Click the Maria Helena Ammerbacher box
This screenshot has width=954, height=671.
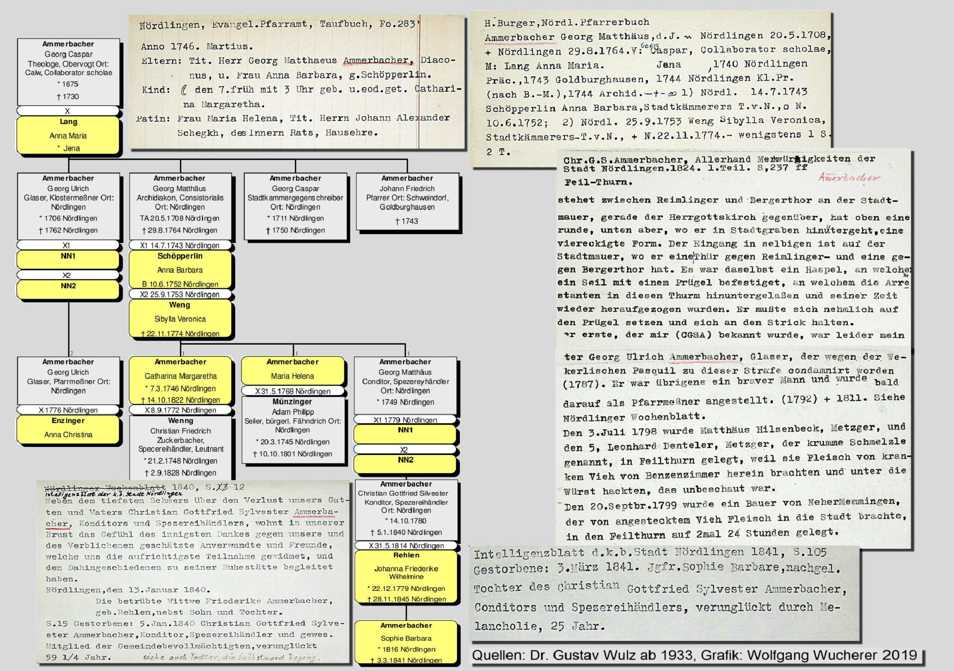(292, 371)
